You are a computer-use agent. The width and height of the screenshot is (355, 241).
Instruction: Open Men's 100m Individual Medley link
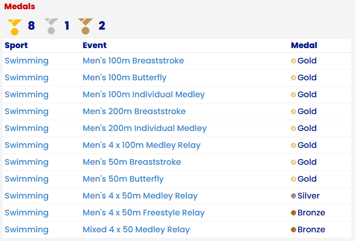[144, 95]
